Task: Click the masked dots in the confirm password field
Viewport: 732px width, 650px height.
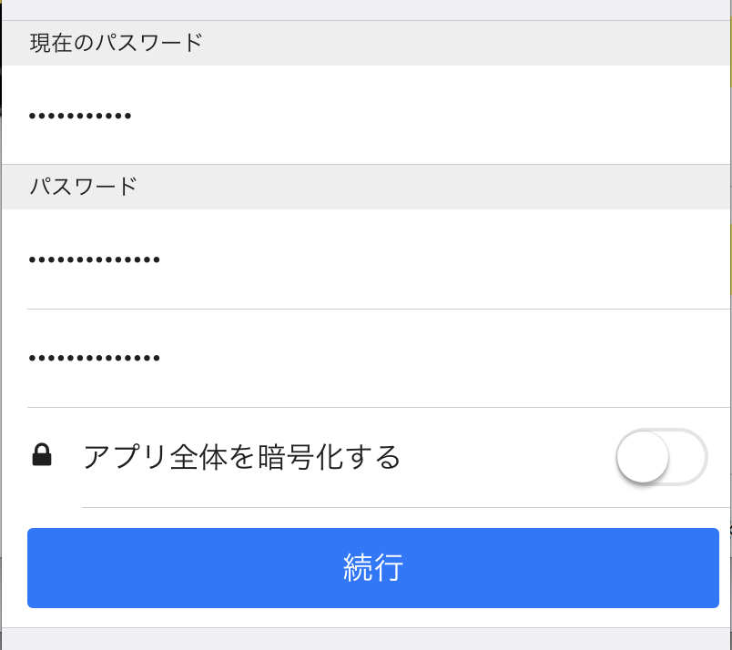Action: (x=95, y=358)
